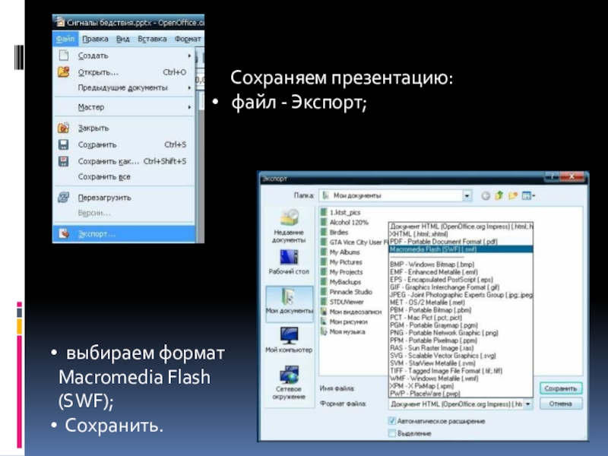Image resolution: width=608 pixels, height=456 pixels.
Task: Select Сохранить все menu entry
Action: (104, 177)
